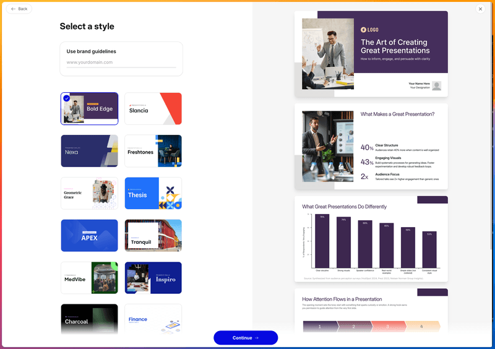Pick the Inspiro style card
The height and width of the screenshot is (349, 495).
pos(153,278)
